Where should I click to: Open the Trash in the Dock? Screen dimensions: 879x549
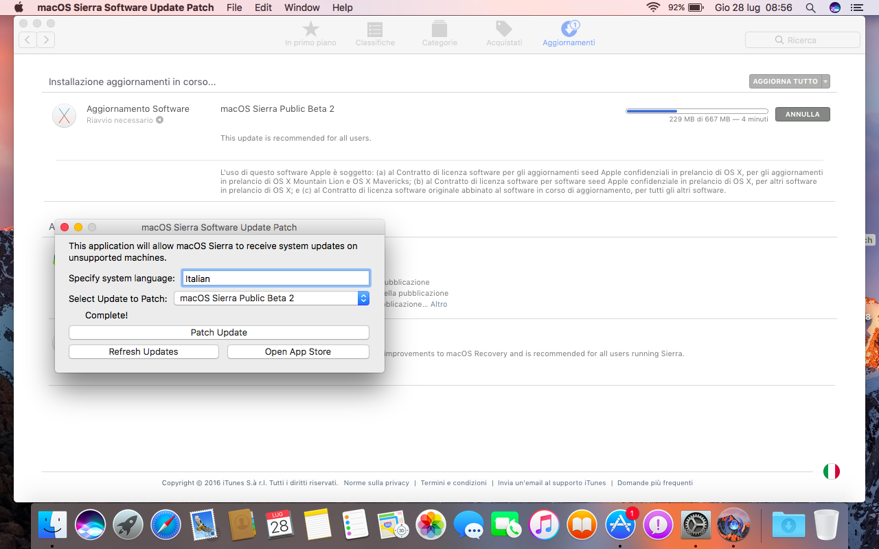tap(826, 526)
